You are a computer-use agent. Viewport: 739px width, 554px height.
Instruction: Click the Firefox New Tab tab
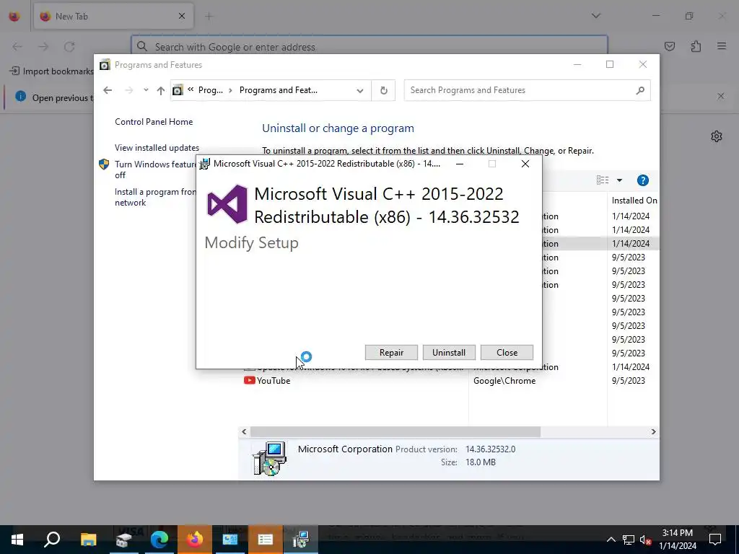[113, 16]
